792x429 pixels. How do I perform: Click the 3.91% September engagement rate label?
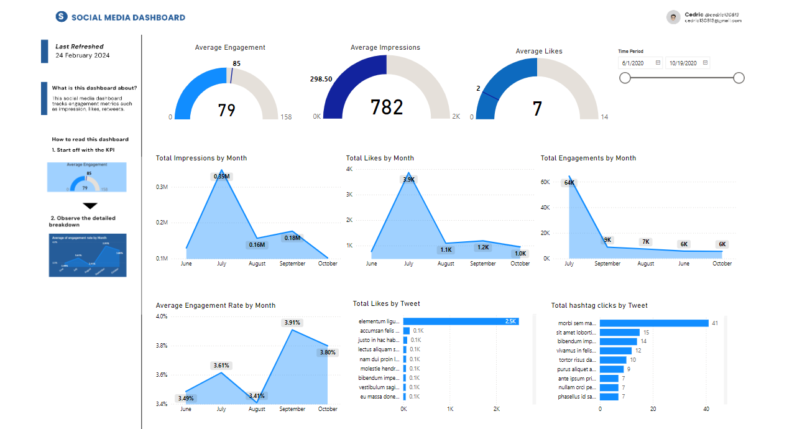292,323
